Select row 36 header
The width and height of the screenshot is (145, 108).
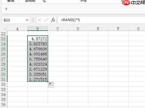pos(4,105)
